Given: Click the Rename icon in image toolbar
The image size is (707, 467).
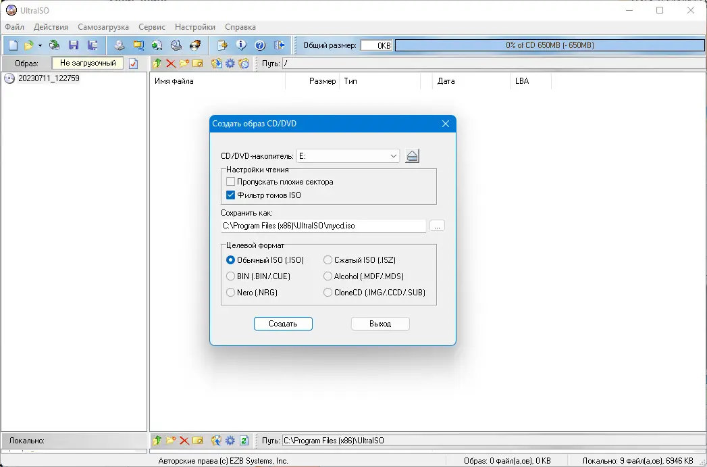Looking at the screenshot, I should [x=197, y=64].
